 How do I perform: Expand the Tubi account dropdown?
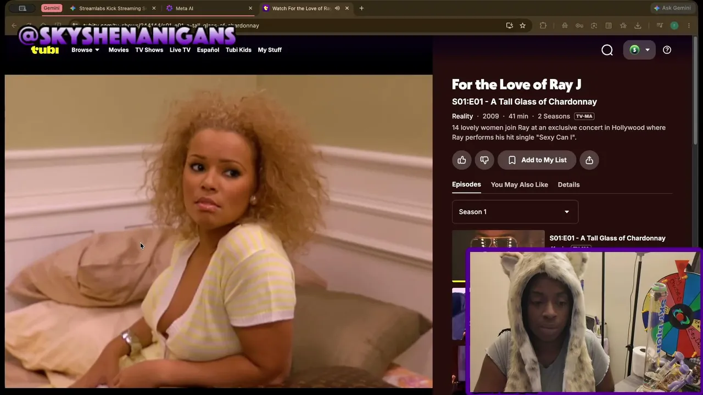[639, 50]
